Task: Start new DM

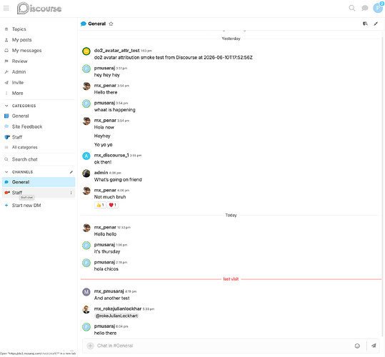Action: coord(39,206)
